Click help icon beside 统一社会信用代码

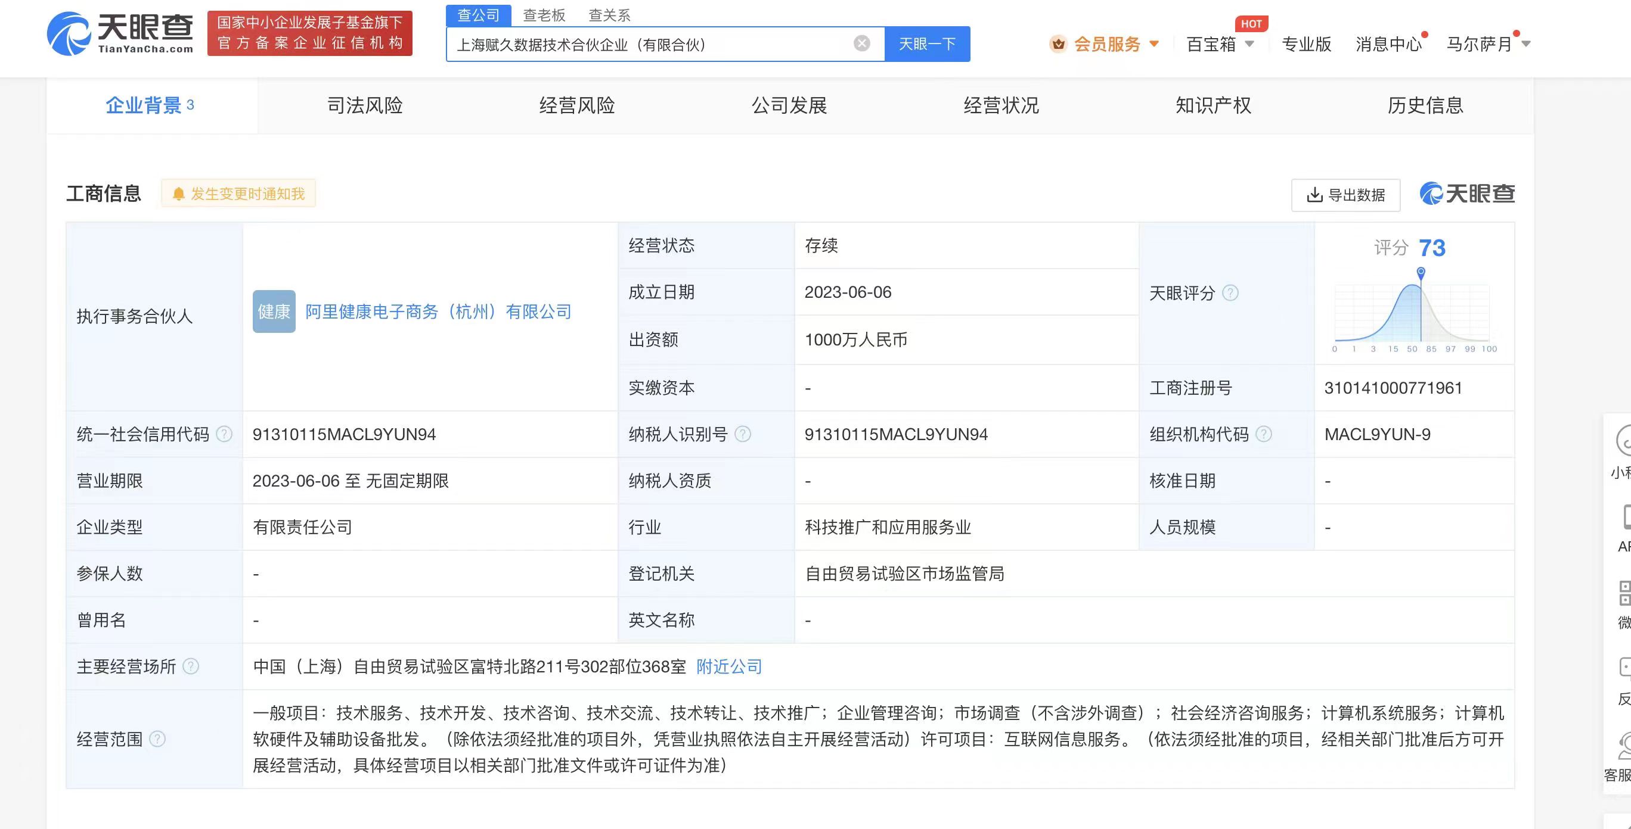point(224,434)
